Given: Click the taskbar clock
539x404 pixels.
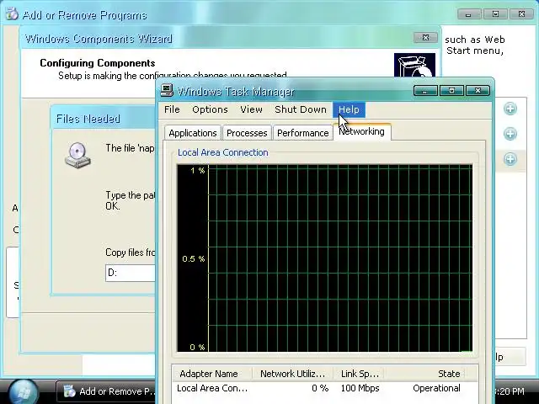Looking at the screenshot, I should click(x=510, y=391).
